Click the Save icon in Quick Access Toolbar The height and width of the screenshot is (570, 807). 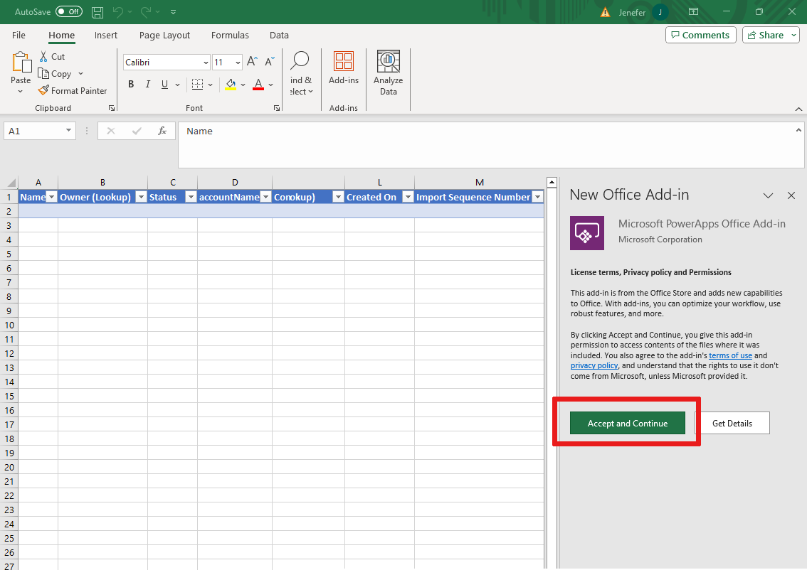tap(97, 11)
